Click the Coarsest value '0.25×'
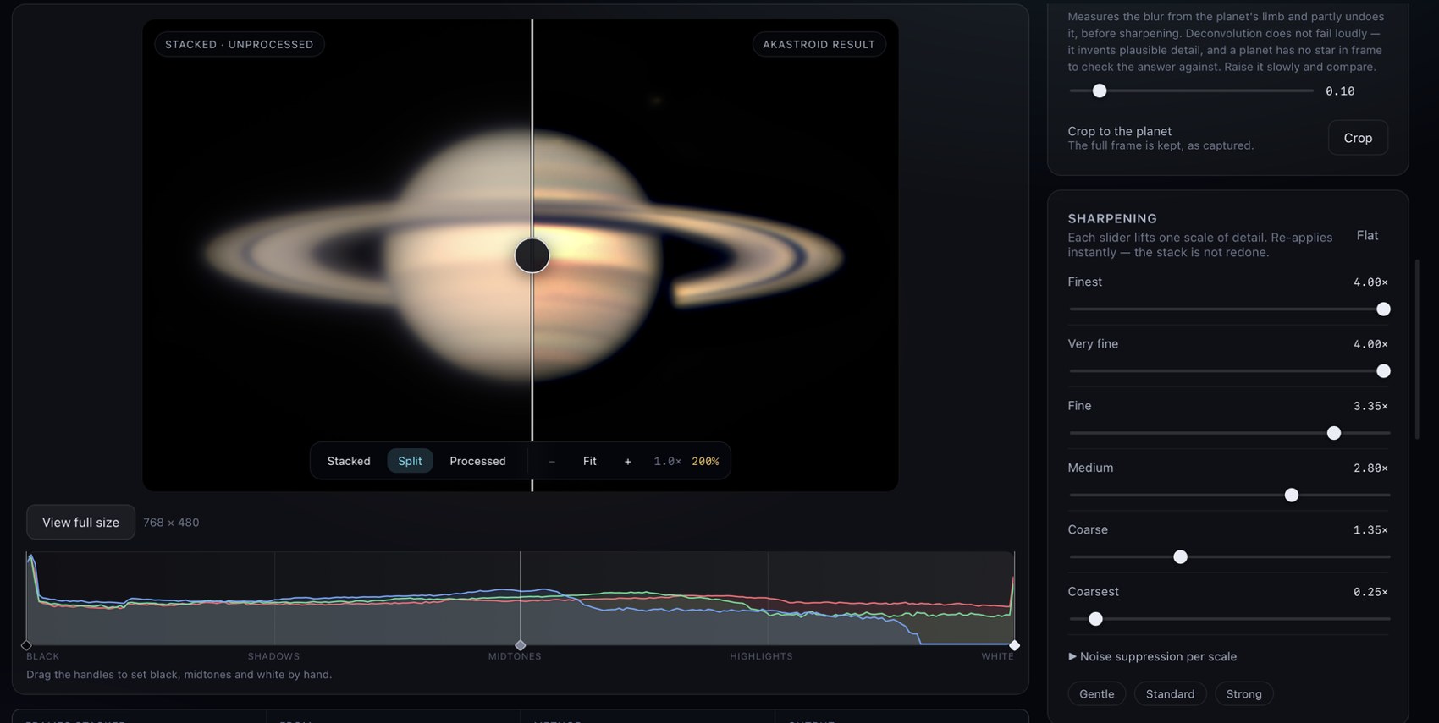This screenshot has height=723, width=1439. tap(1370, 592)
